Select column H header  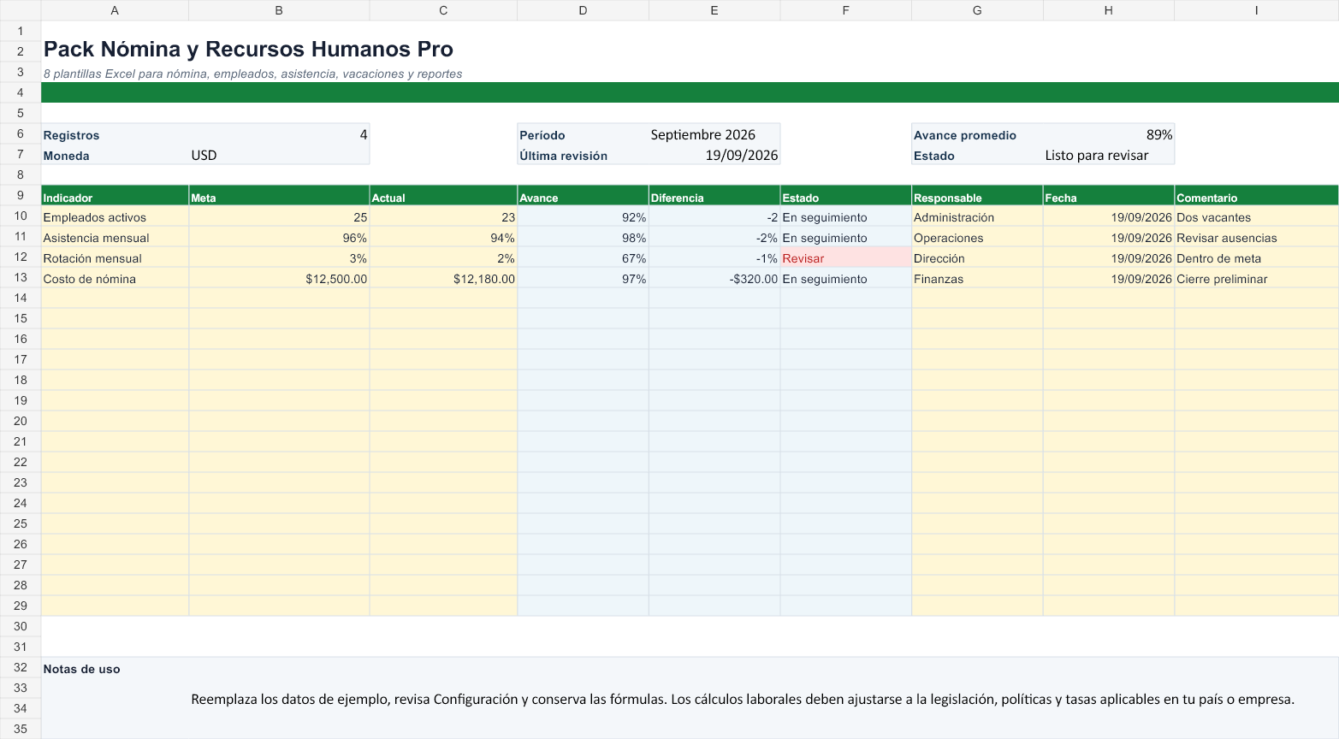coord(1108,10)
